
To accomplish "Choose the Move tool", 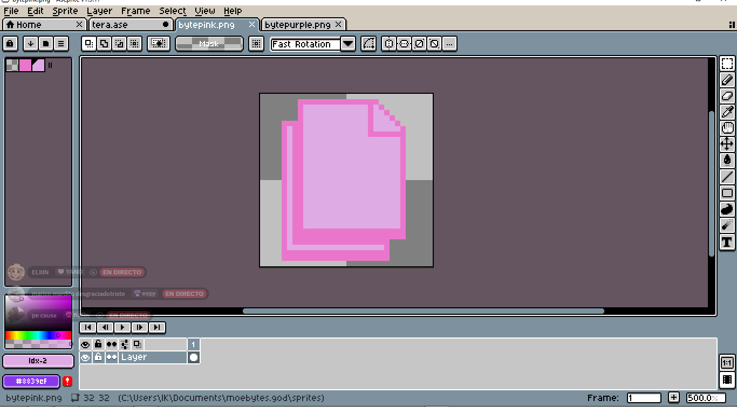I will click(727, 144).
